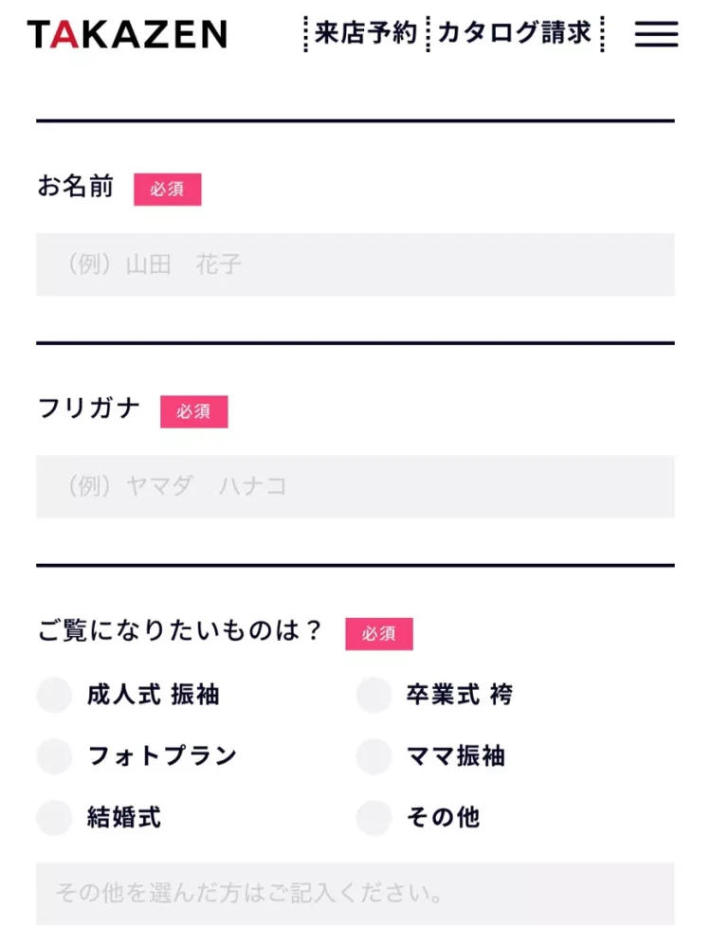Select the 卒業式 袴 radio button
This screenshot has width=711, height=944.
(374, 695)
